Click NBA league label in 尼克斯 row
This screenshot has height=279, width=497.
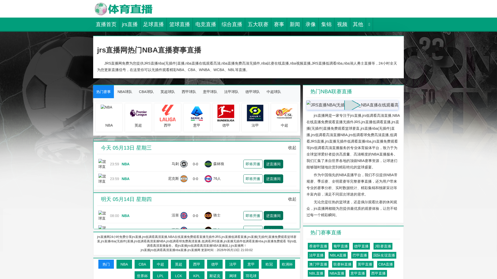coord(126,179)
